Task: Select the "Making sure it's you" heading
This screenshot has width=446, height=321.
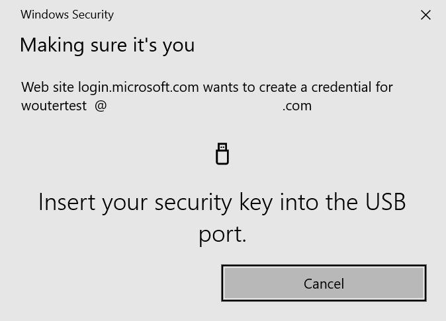Action: click(107, 45)
